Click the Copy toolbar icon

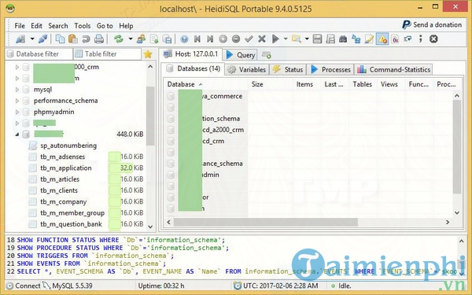point(61,39)
